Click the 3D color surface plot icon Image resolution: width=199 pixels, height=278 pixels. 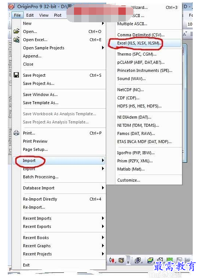click(x=150, y=260)
